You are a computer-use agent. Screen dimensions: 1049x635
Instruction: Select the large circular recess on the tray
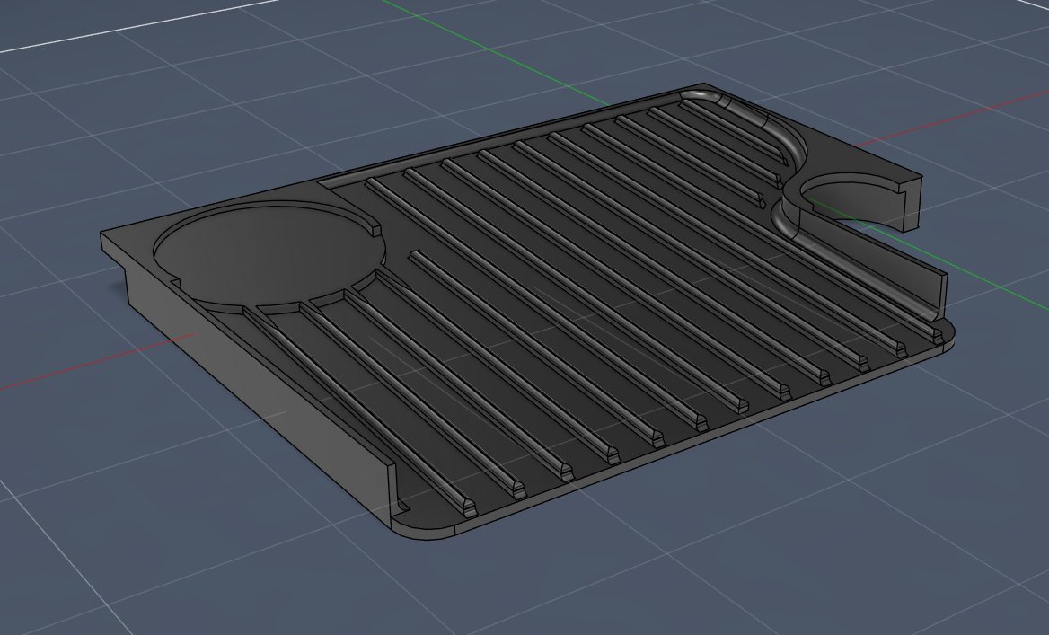269,254
